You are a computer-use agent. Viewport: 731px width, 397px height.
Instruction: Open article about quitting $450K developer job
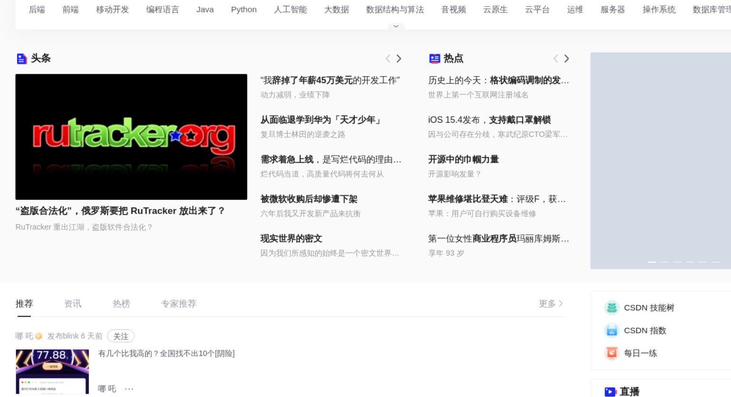click(330, 80)
